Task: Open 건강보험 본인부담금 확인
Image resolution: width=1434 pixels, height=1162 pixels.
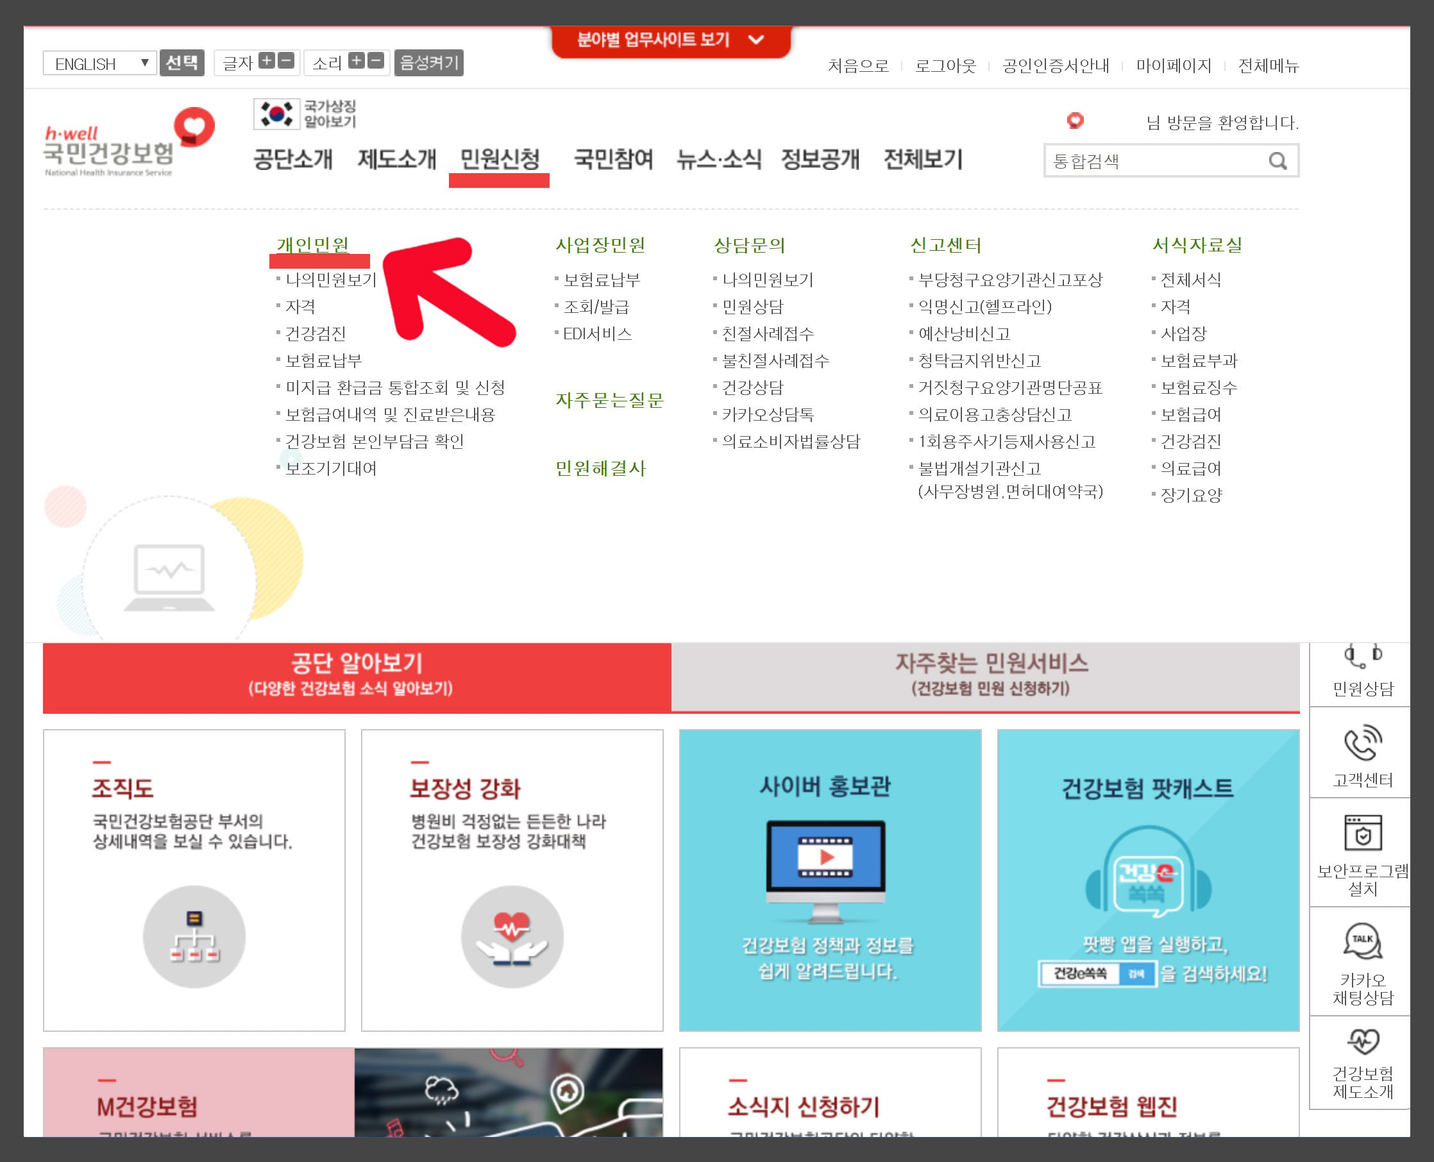Action: tap(375, 441)
